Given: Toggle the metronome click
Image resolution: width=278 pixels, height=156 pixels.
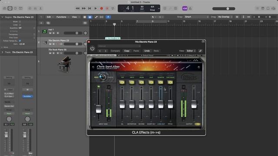Looking at the screenshot, I should click(190, 8).
